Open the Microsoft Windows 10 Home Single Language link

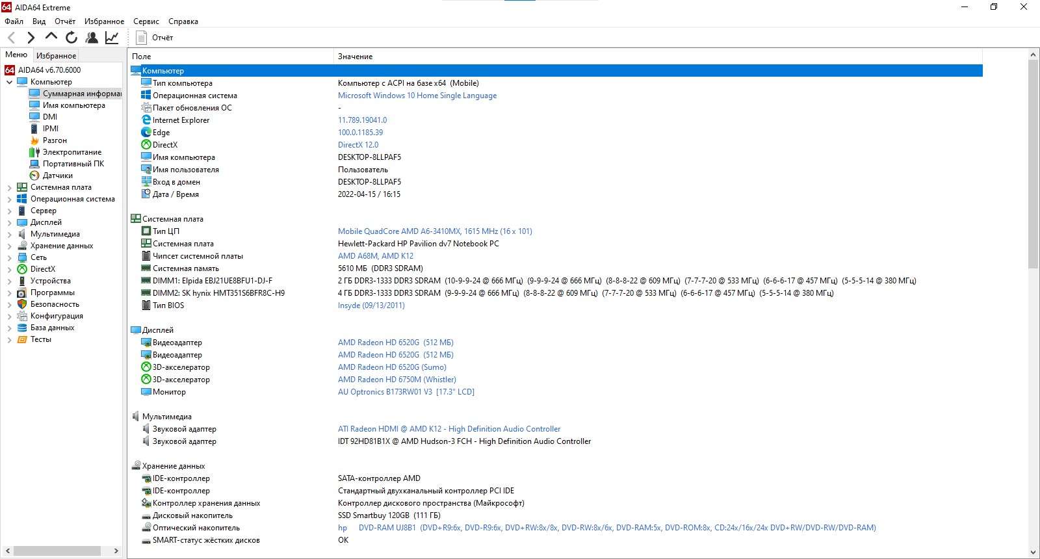[417, 96]
